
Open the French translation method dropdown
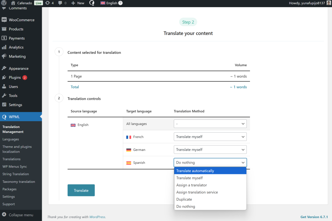tap(210, 136)
